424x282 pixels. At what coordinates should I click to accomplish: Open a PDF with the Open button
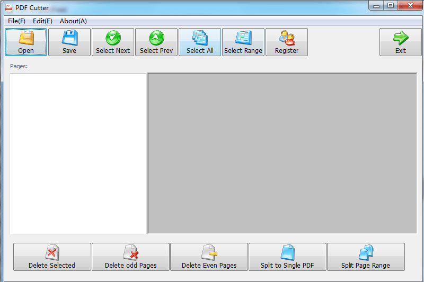(x=26, y=42)
